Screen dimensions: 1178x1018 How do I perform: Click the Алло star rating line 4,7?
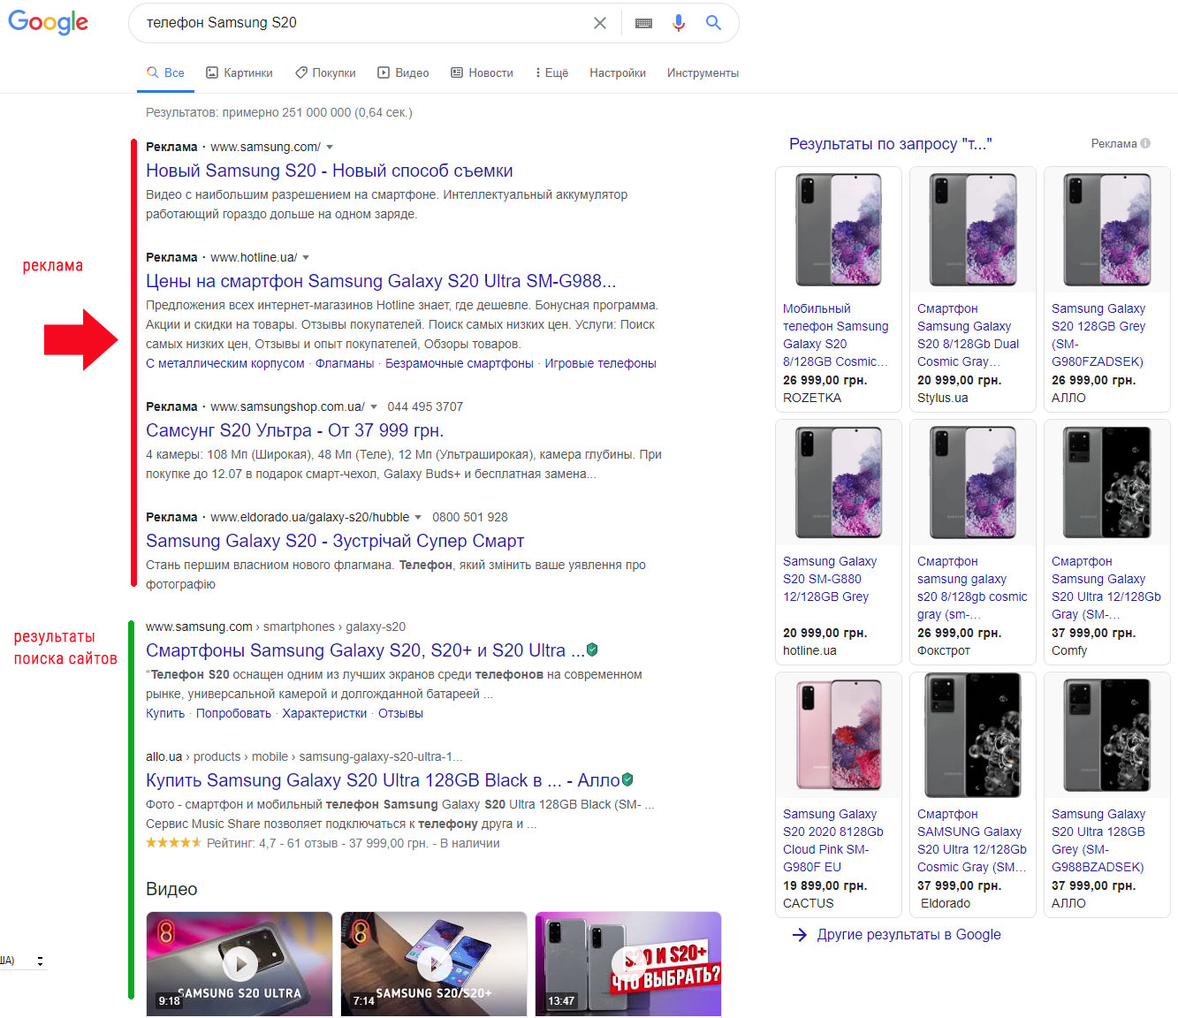pyautogui.click(x=323, y=843)
